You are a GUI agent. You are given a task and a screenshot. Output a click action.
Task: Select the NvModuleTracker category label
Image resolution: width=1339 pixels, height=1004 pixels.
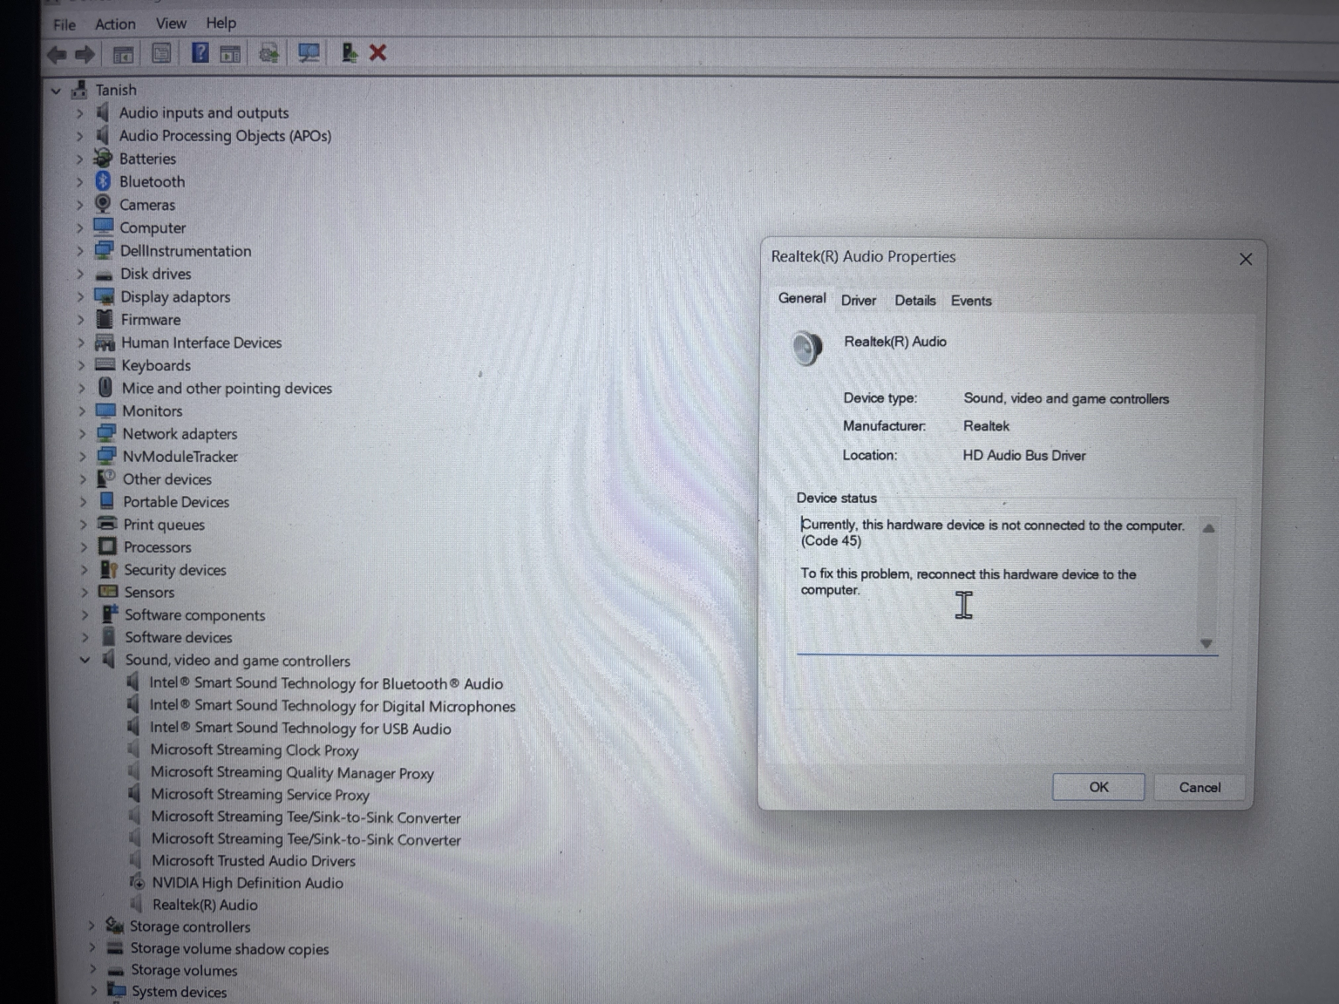click(180, 456)
